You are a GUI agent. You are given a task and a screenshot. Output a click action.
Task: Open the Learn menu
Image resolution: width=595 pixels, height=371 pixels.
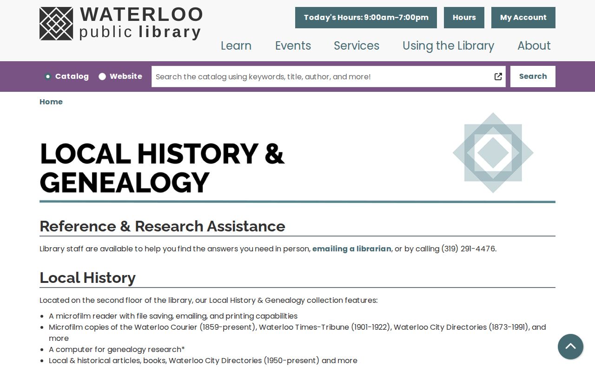236,45
